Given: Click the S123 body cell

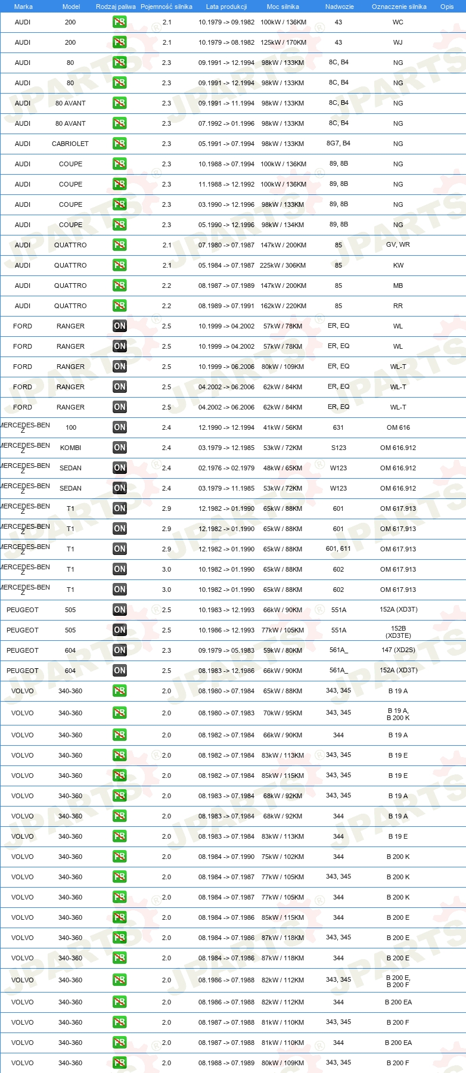Looking at the screenshot, I should point(338,448).
